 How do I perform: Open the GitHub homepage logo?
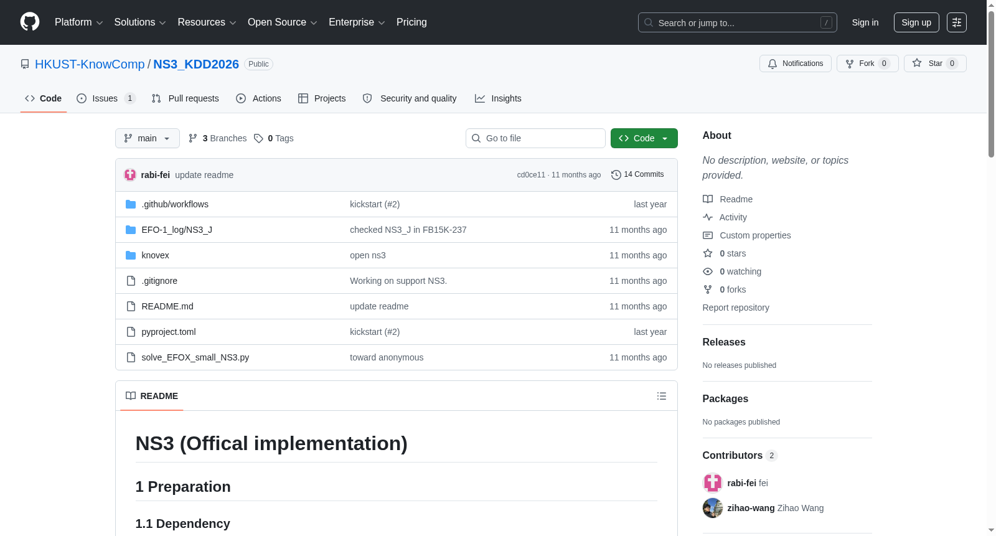[30, 22]
